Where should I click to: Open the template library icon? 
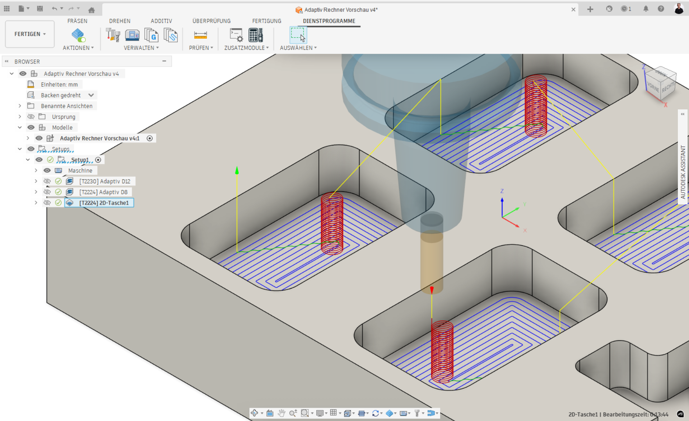171,35
